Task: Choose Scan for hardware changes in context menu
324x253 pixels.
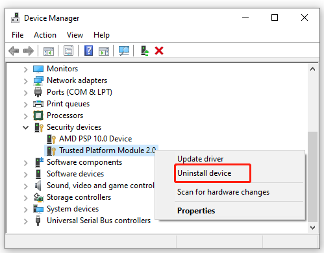Action: [x=223, y=192]
